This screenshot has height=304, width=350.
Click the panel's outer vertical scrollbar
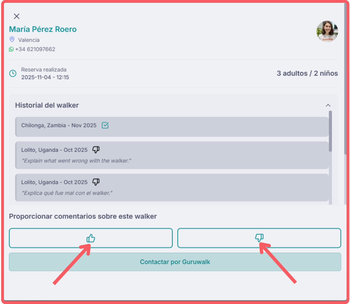click(345, 79)
